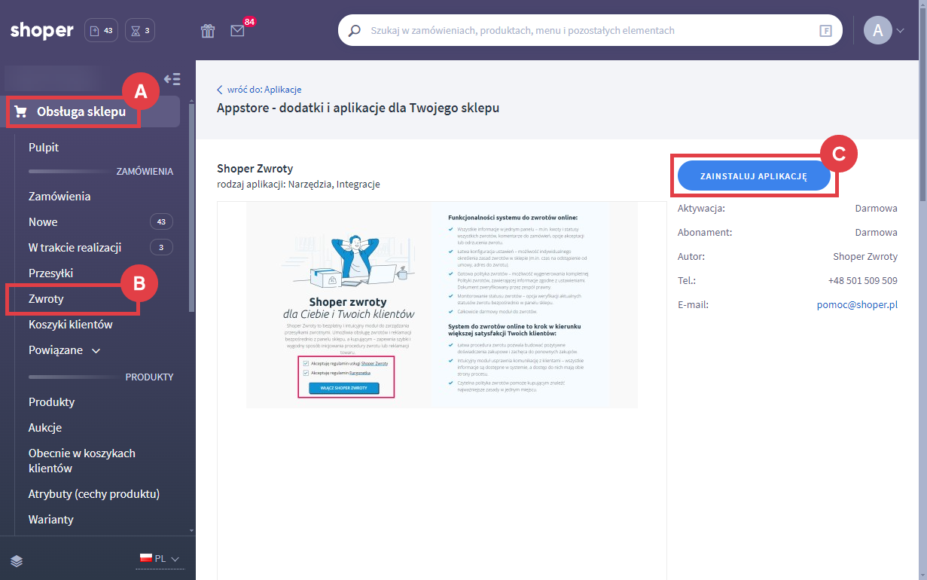
Task: Open Obsługa sklepu section in sidebar
Action: (81, 112)
